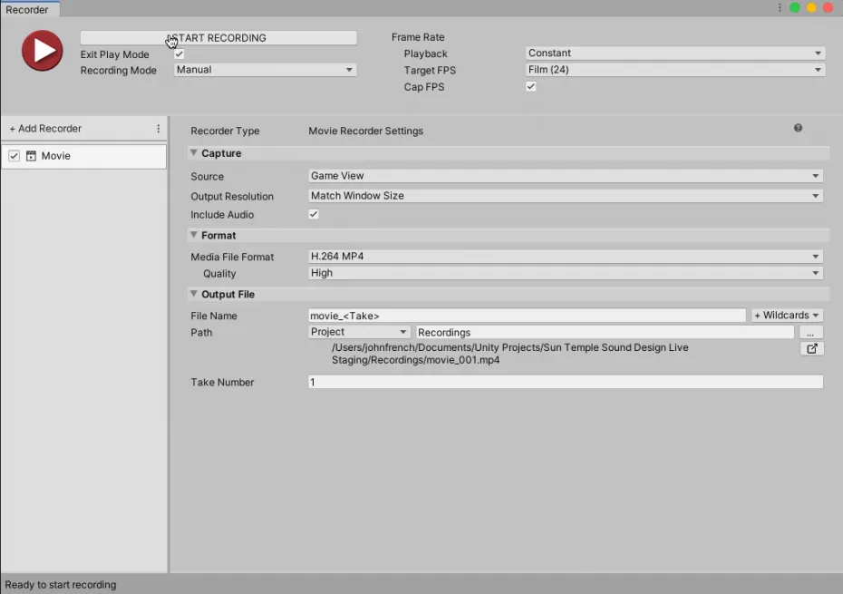Collapse the Capture section
Image resolution: width=843 pixels, height=594 pixels.
coord(193,152)
